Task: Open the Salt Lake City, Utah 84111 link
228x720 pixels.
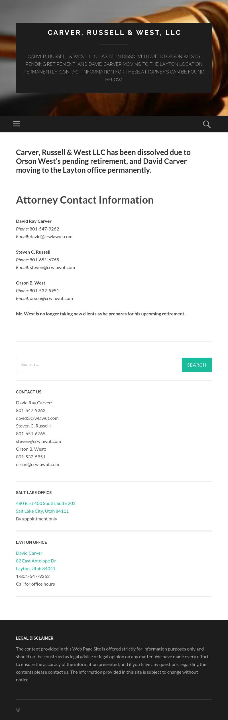Action: (42, 511)
